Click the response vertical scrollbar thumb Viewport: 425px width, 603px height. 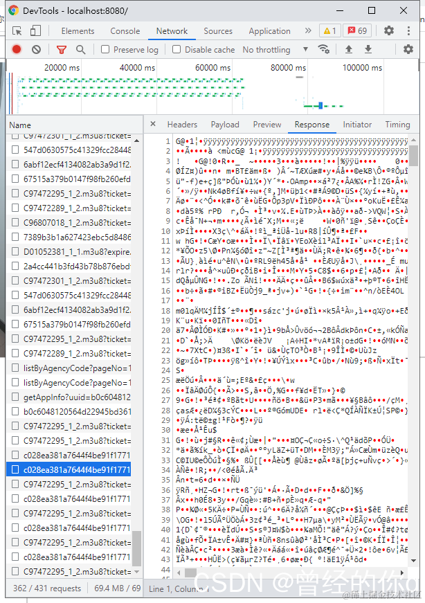click(x=413, y=155)
